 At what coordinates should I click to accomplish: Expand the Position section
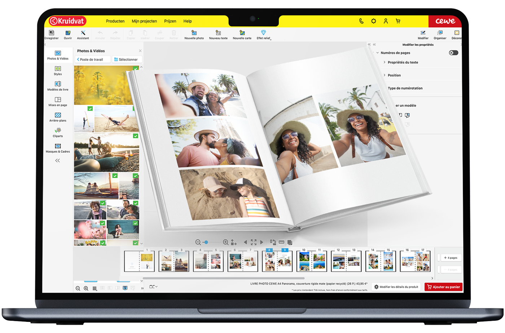[385, 75]
